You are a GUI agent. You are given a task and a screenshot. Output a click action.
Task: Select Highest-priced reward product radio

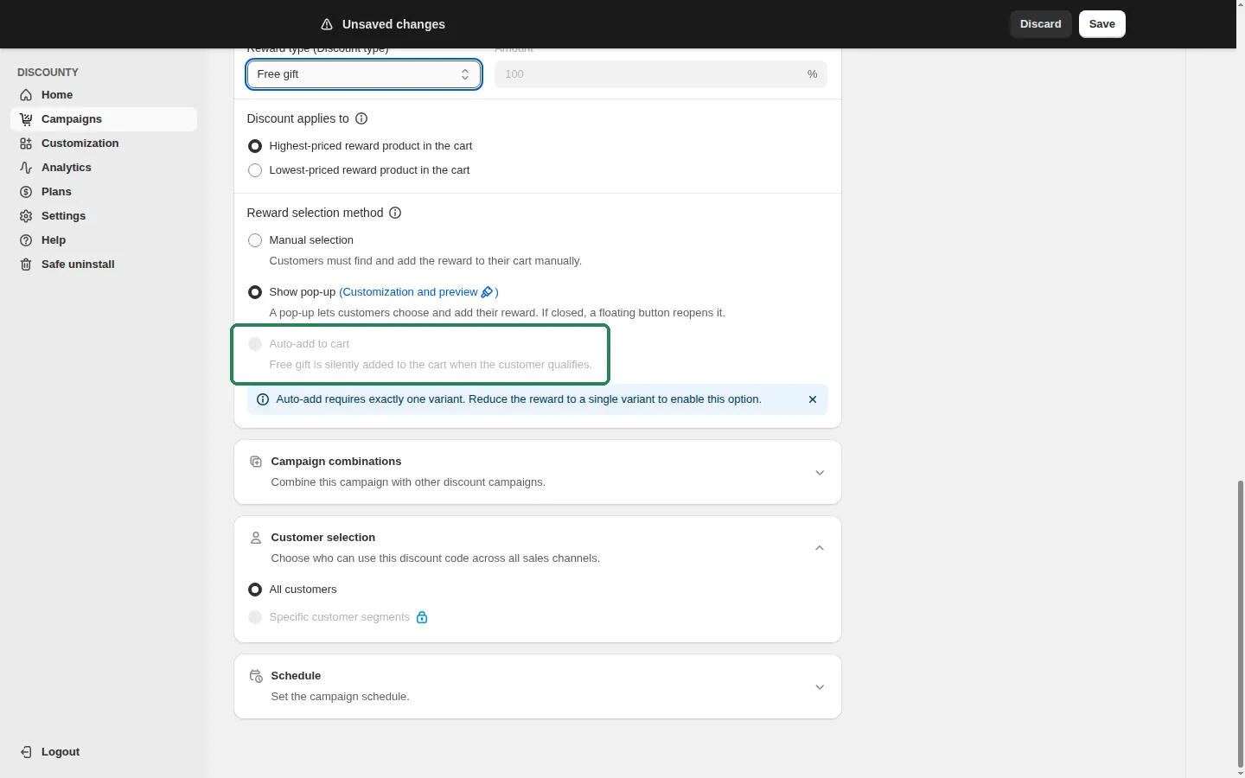255,146
